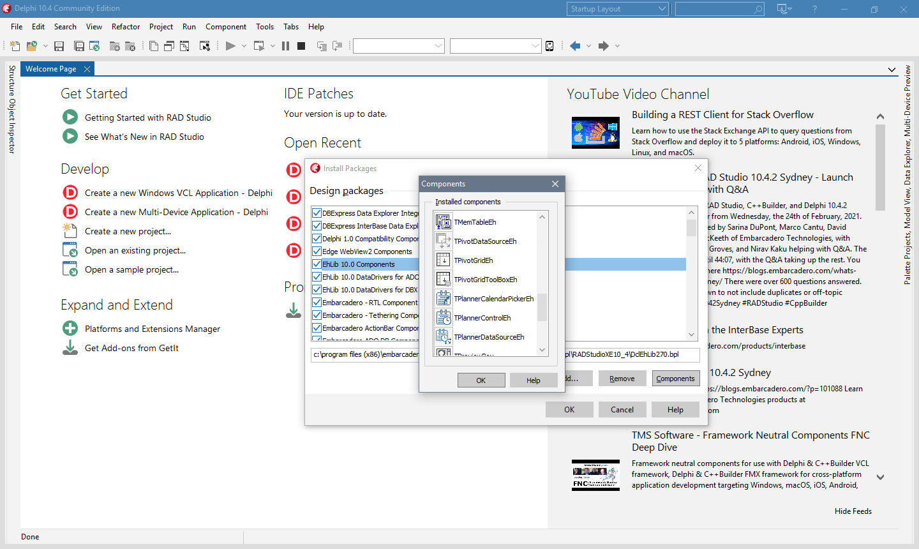
Task: Click the Remove button in Install Packages
Action: coord(622,379)
